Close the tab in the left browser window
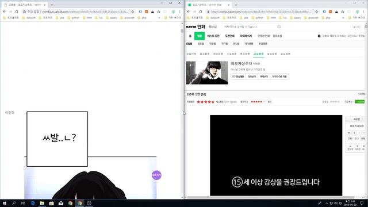 (45, 5)
